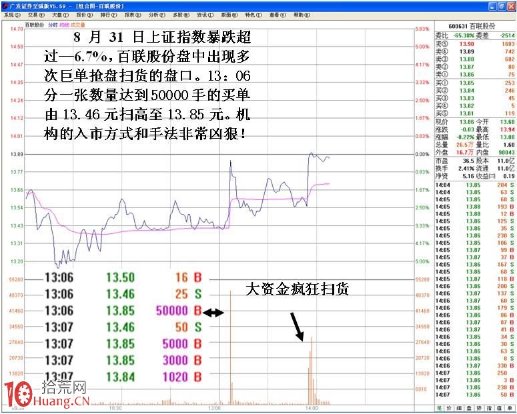Open the 查看(V) menu

click(x=278, y=15)
